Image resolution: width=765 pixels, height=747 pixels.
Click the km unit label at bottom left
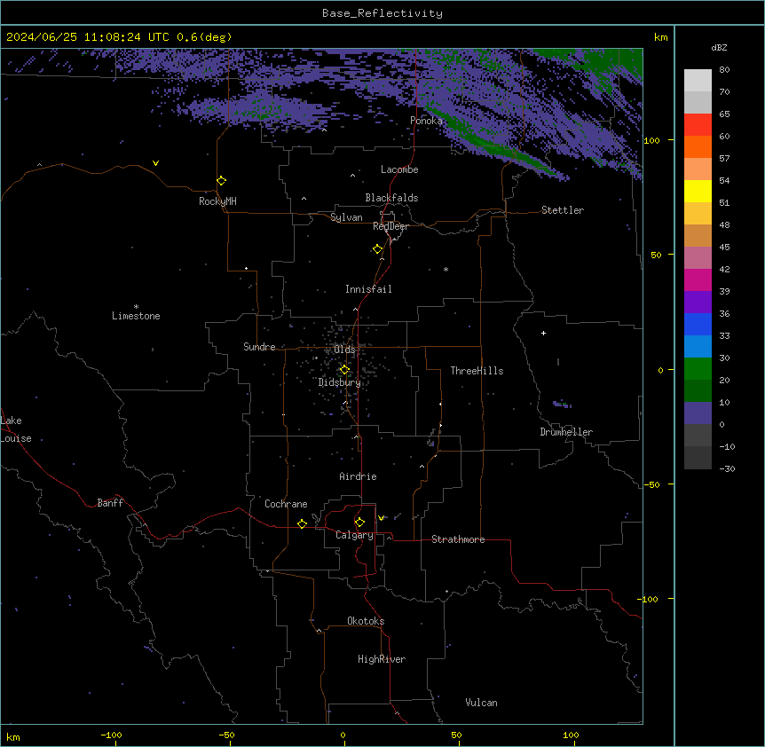13,736
